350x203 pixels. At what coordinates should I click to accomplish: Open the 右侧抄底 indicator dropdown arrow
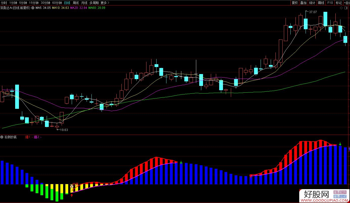(2, 137)
